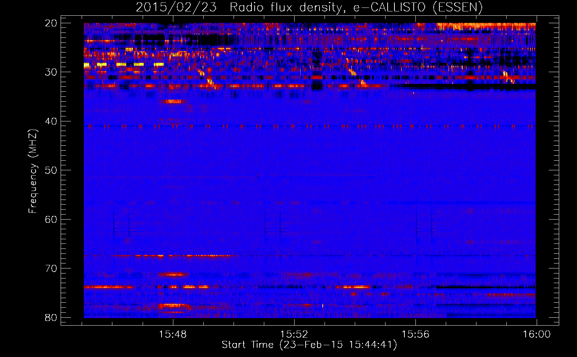Click the 30 frequency tick label
The image size is (577, 357).
51,72
